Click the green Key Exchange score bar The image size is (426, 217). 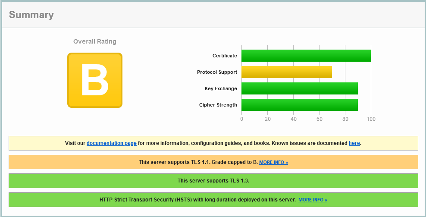pos(300,88)
